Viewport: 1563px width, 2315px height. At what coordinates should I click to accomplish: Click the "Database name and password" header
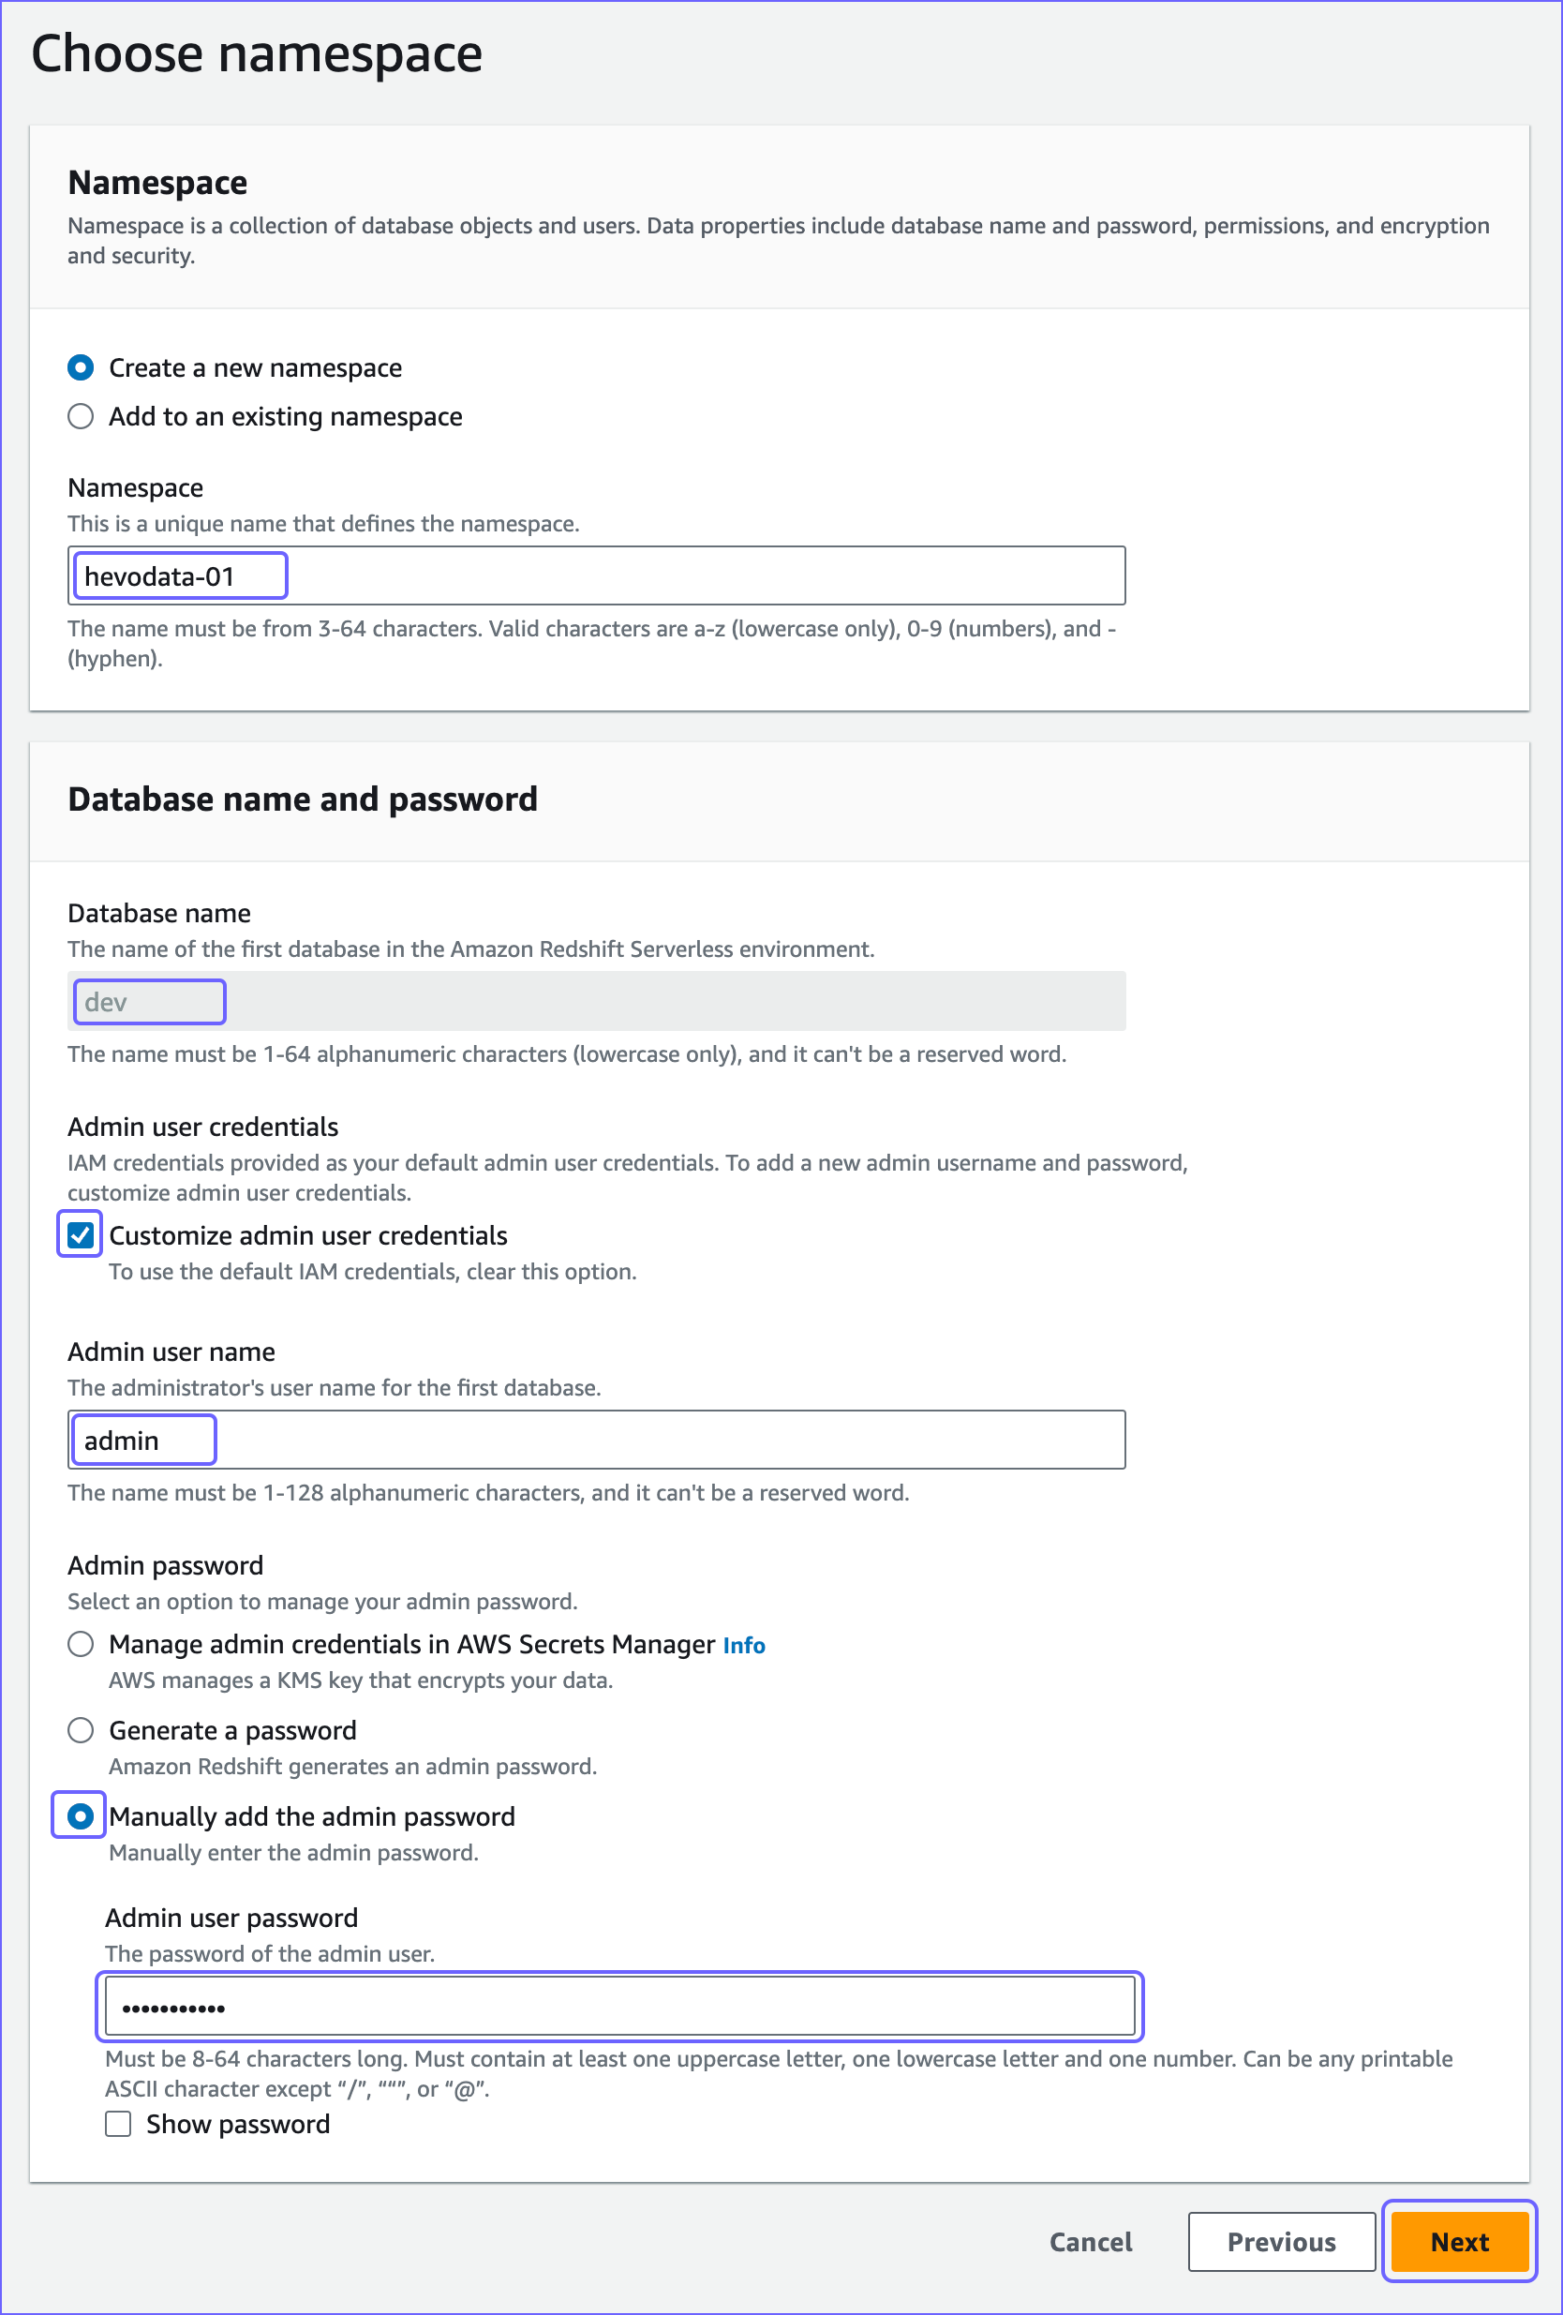coord(303,798)
